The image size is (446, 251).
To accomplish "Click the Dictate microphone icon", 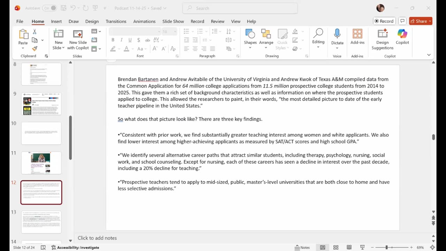I will point(337,34).
